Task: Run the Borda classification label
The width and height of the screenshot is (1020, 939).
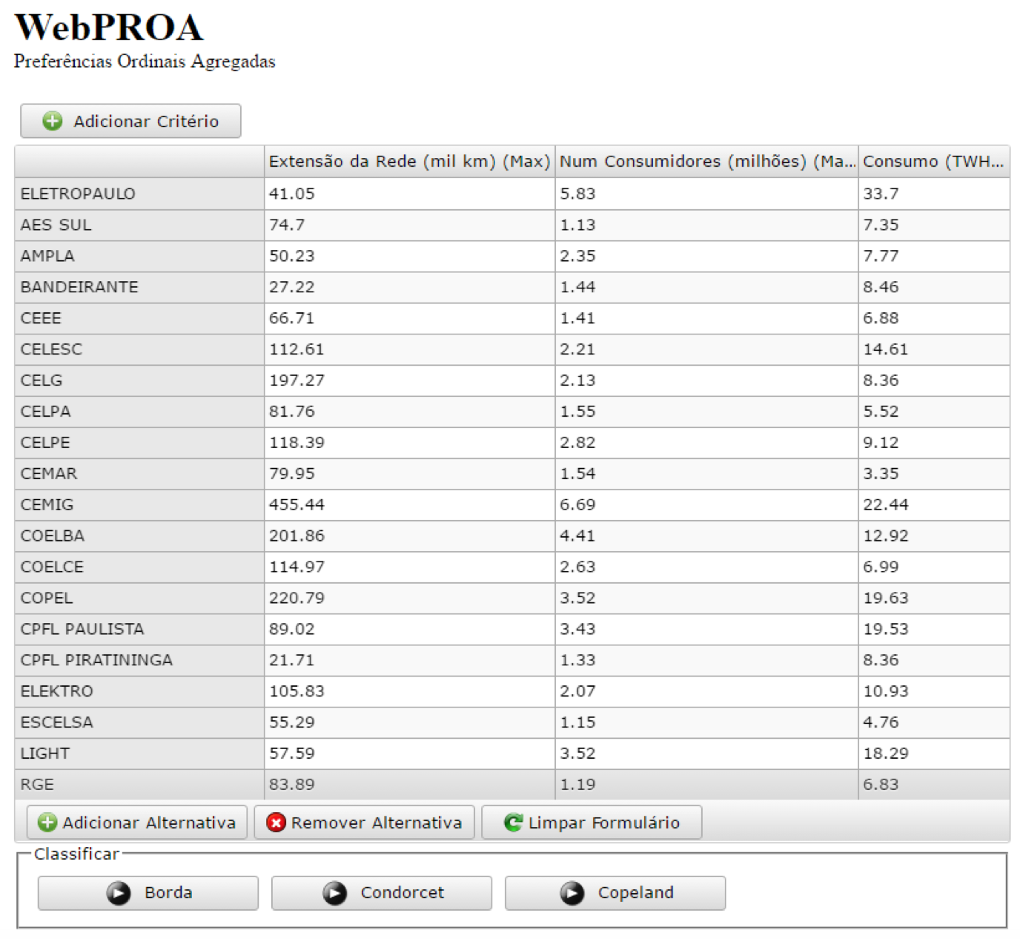Action: [x=168, y=893]
